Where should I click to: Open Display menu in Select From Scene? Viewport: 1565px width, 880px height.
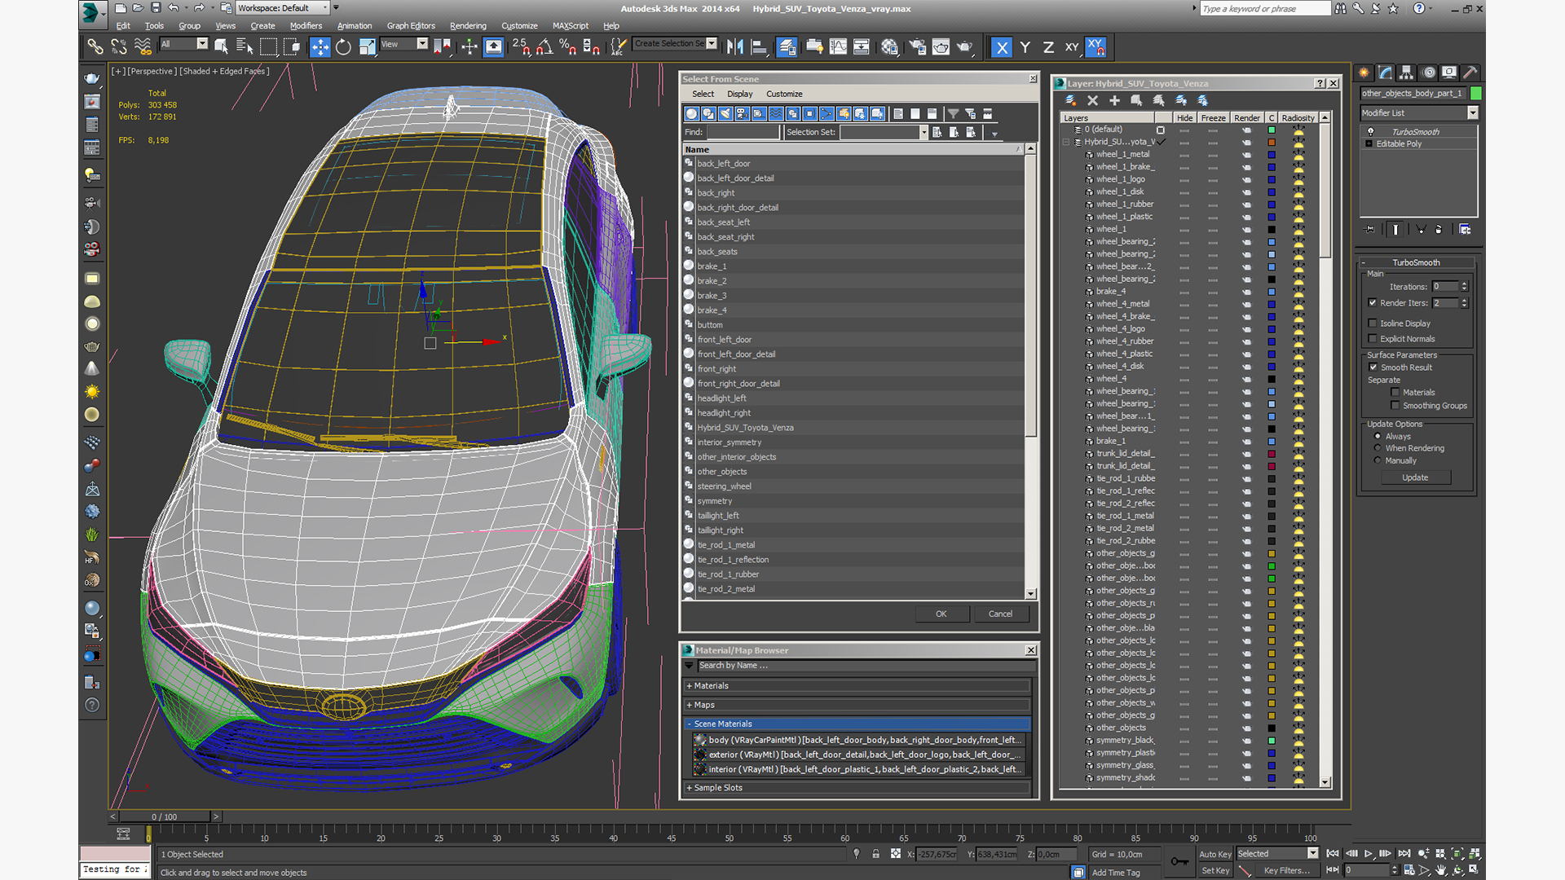click(739, 95)
